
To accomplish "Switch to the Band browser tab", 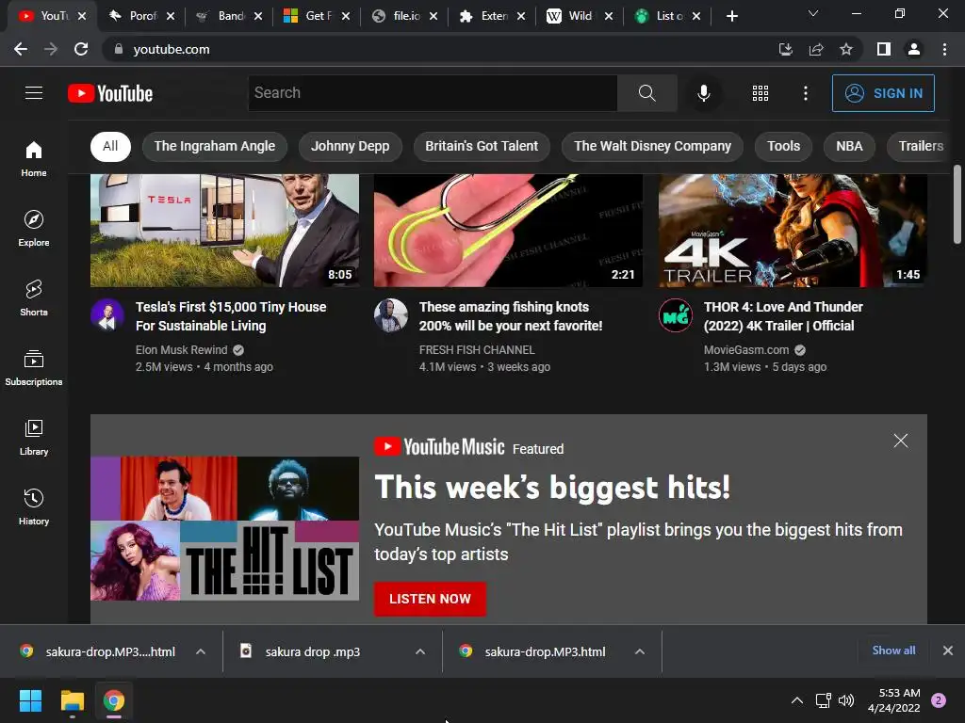I will [x=229, y=16].
